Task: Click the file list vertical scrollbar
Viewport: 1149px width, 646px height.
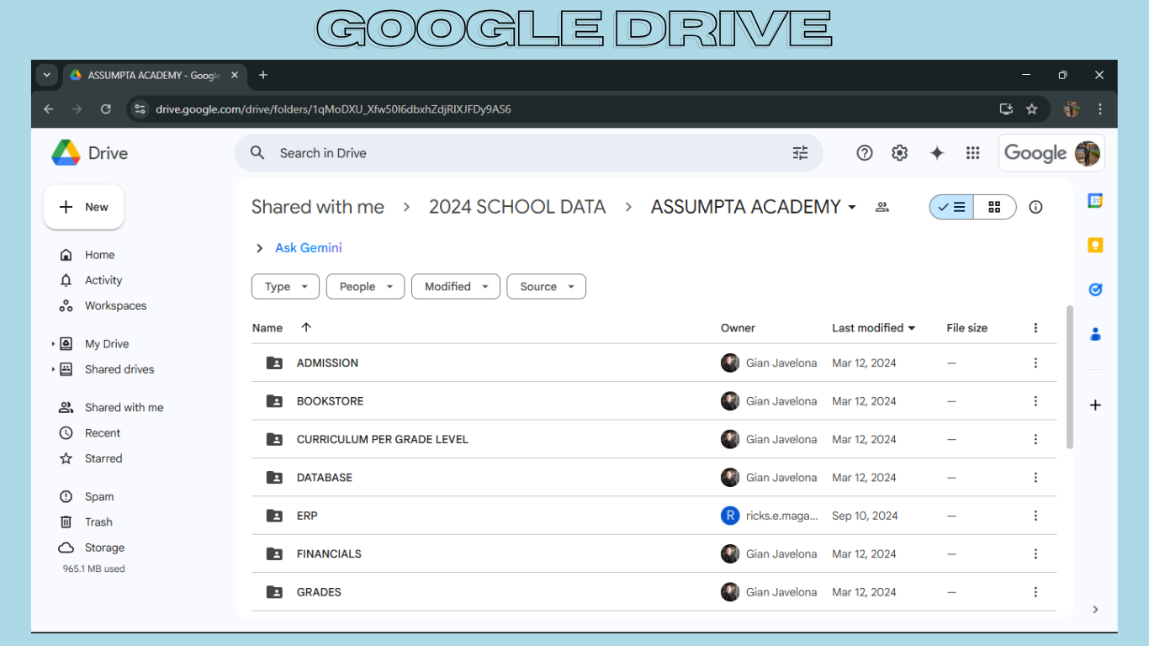Action: 1070,377
